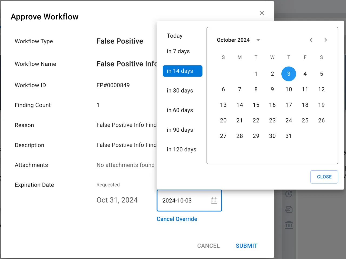Select October 3 in the calendar

pyautogui.click(x=289, y=74)
